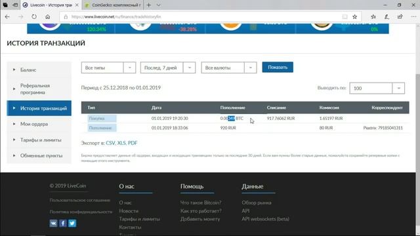Reload the current page
The height and width of the screenshot is (236, 420).
[x=34, y=16]
